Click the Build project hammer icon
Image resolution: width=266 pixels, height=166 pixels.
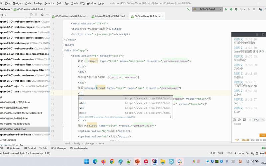[x=188, y=9]
